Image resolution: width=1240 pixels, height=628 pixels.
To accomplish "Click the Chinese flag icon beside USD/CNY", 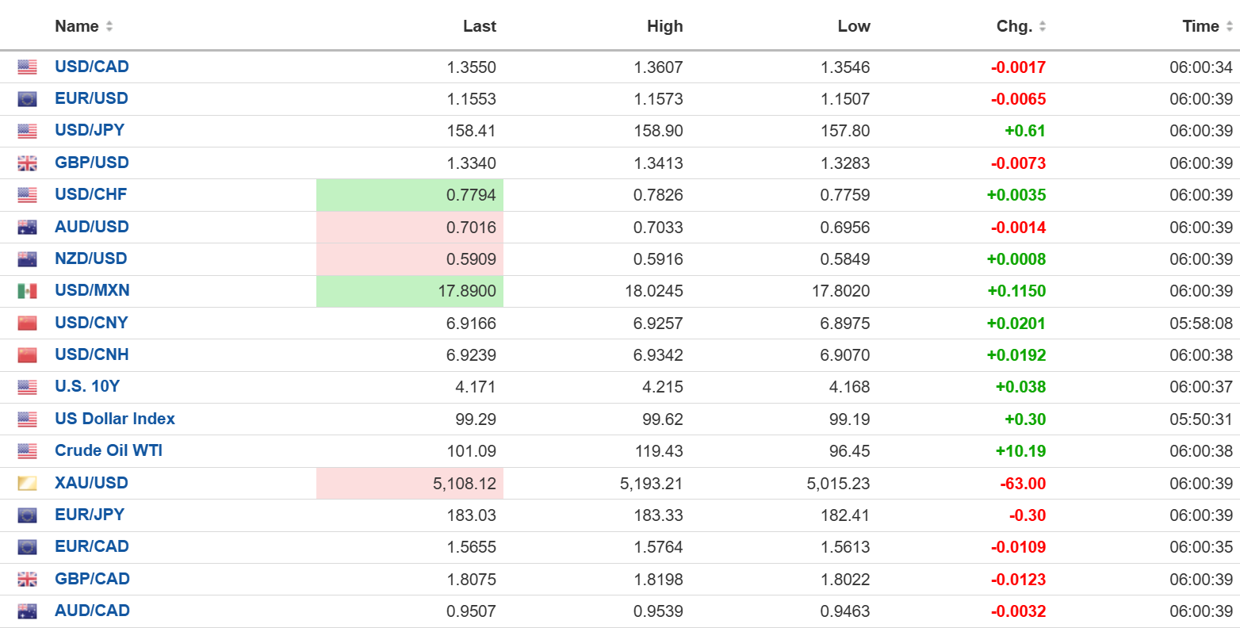I will tap(27, 324).
